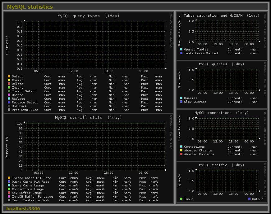Click the Select orange legend swatch
Viewport: 271px width, 214px height.
pyautogui.click(x=9, y=76)
